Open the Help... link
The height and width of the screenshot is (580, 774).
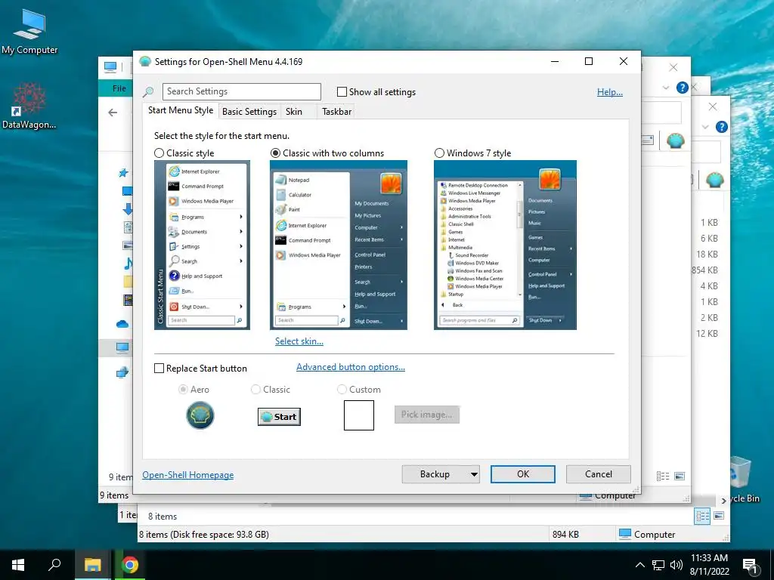coord(610,91)
